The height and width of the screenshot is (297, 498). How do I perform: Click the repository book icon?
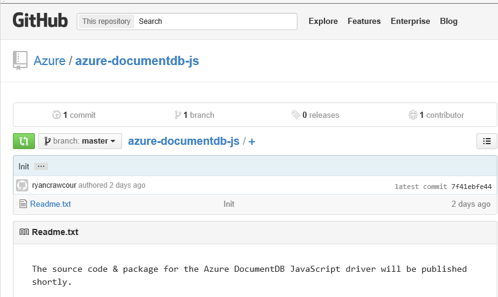20,61
